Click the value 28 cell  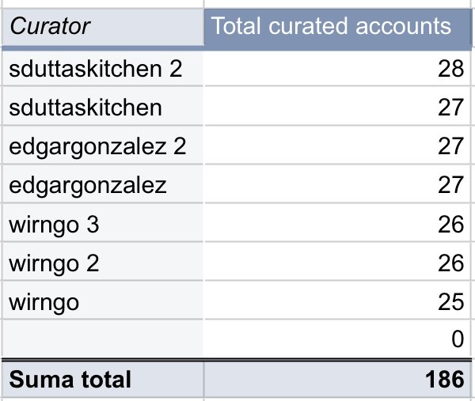pos(338,69)
